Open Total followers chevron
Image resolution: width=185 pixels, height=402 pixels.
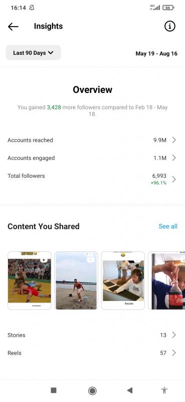tap(174, 179)
